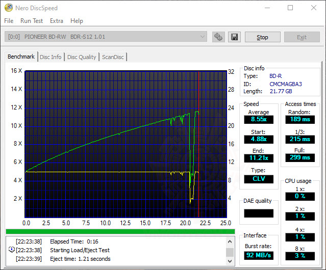The image size is (326, 270).
Task: Click the Start speed value 4.88x
Action: (x=259, y=139)
